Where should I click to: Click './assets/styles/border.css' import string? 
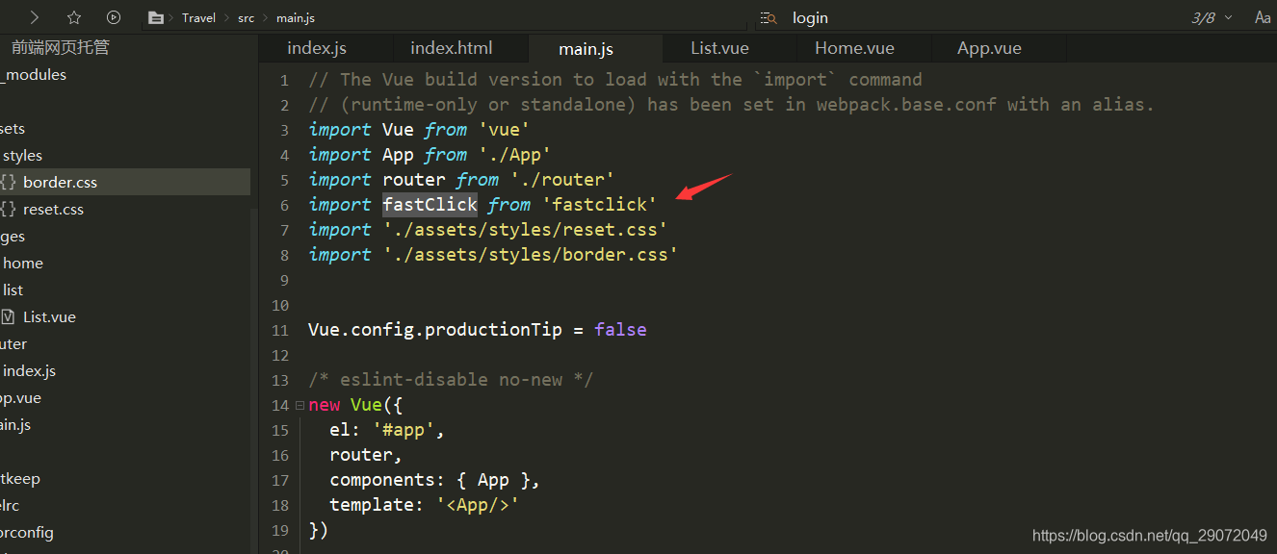[531, 254]
